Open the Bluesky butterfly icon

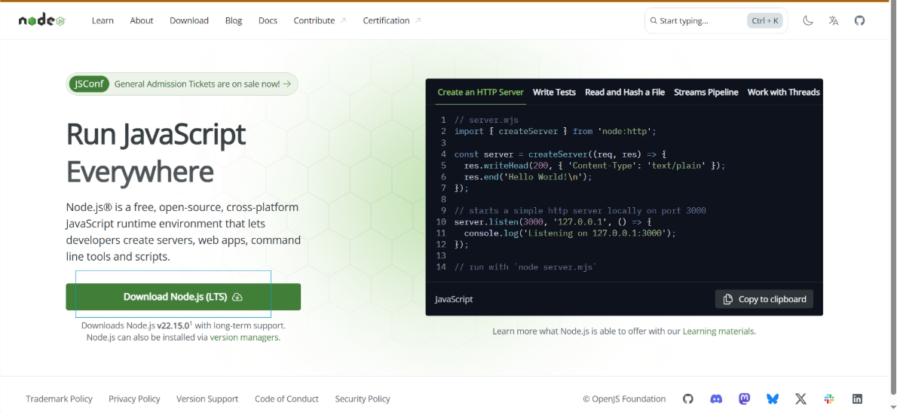(773, 399)
